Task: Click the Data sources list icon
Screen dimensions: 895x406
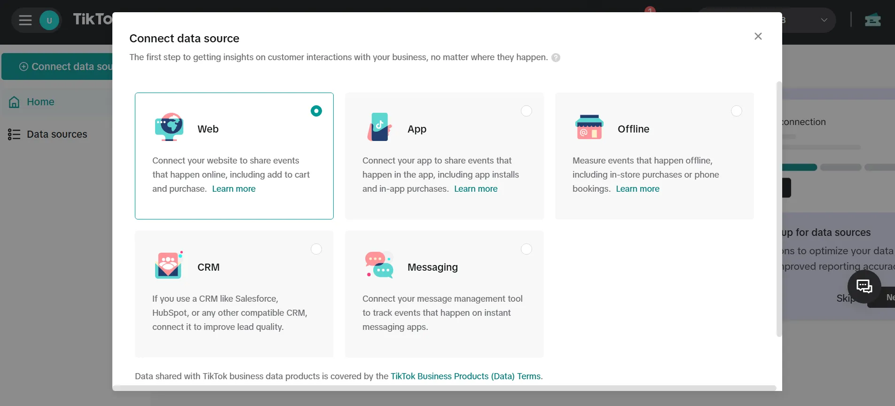Action: click(x=14, y=134)
